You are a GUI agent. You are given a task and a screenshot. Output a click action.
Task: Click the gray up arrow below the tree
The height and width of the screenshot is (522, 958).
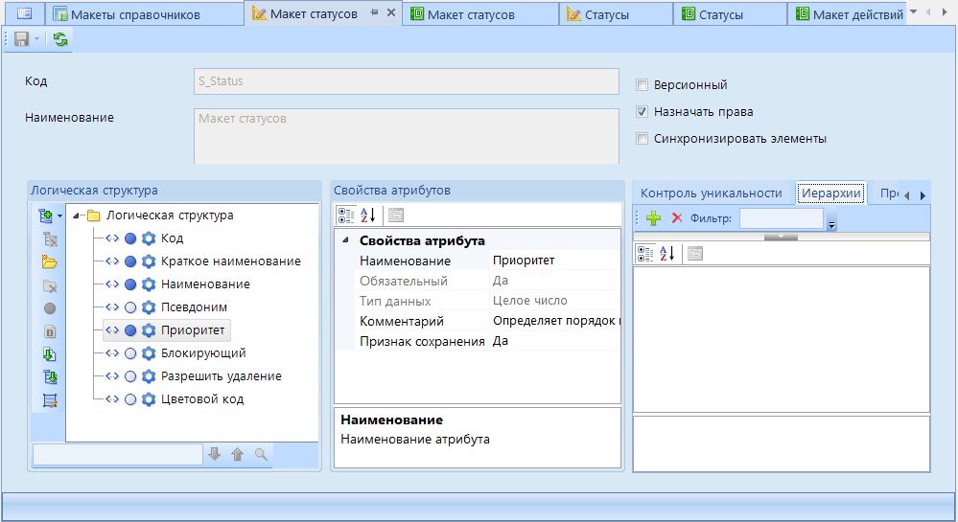pyautogui.click(x=238, y=454)
